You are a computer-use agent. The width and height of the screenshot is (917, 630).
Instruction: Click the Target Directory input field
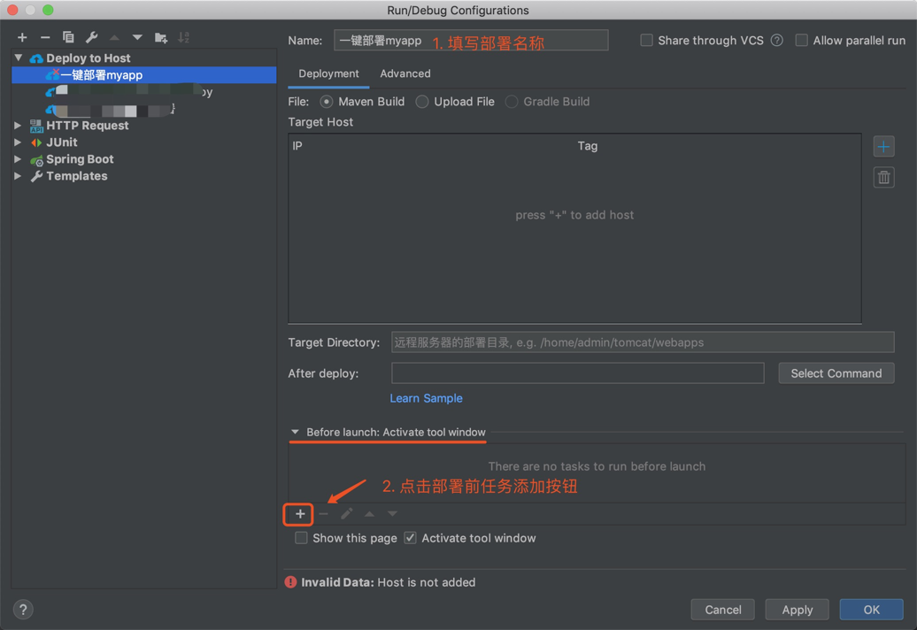click(642, 342)
